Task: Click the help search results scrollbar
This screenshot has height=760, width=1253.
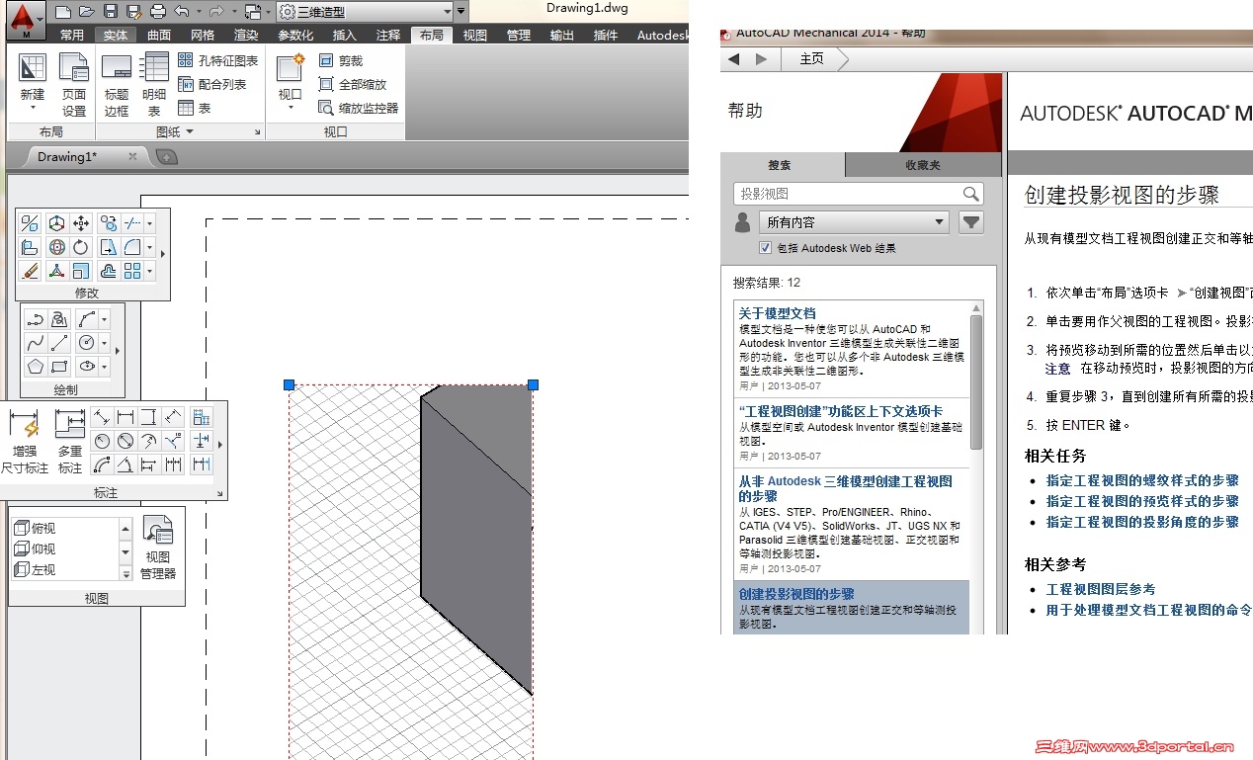Action: tap(976, 381)
